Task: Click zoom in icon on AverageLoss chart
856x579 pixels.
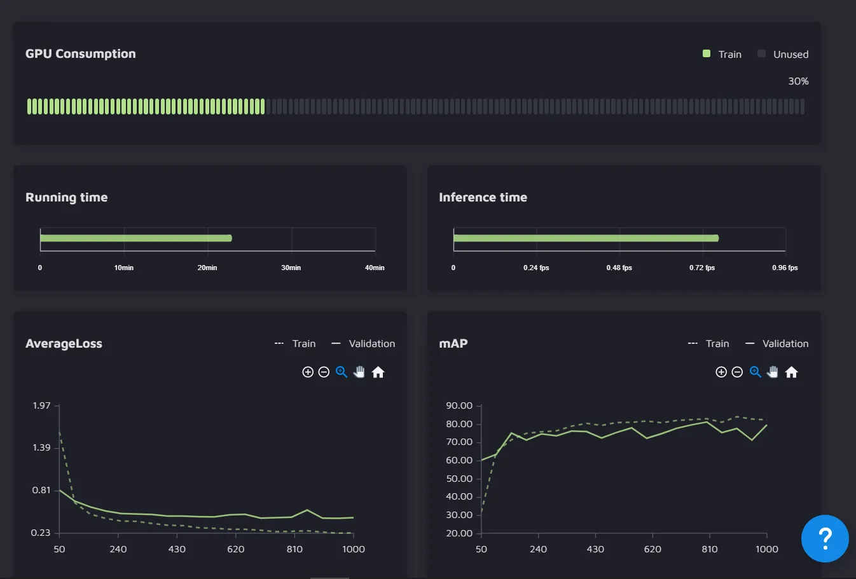Action: click(308, 372)
